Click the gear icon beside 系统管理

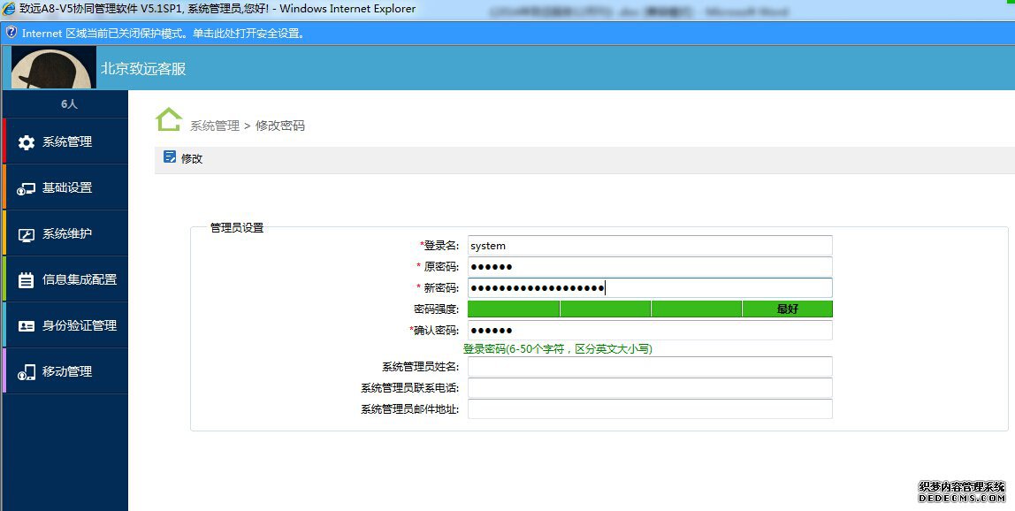tap(27, 142)
